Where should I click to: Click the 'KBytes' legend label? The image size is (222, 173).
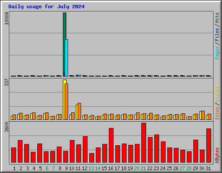click(x=217, y=155)
